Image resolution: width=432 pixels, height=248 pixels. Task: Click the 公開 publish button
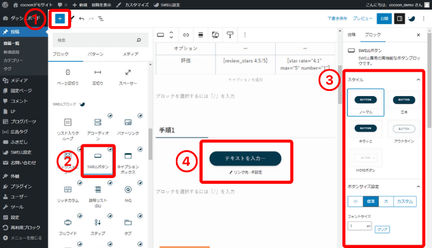tap(384, 18)
